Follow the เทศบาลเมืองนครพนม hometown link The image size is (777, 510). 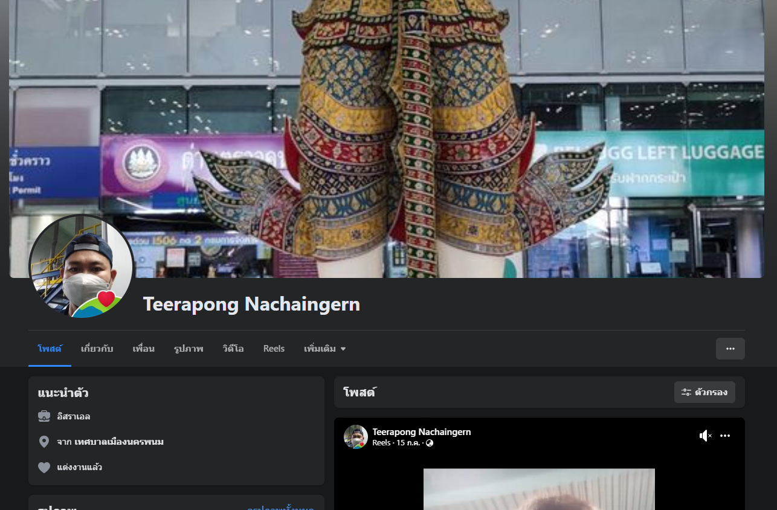119,442
